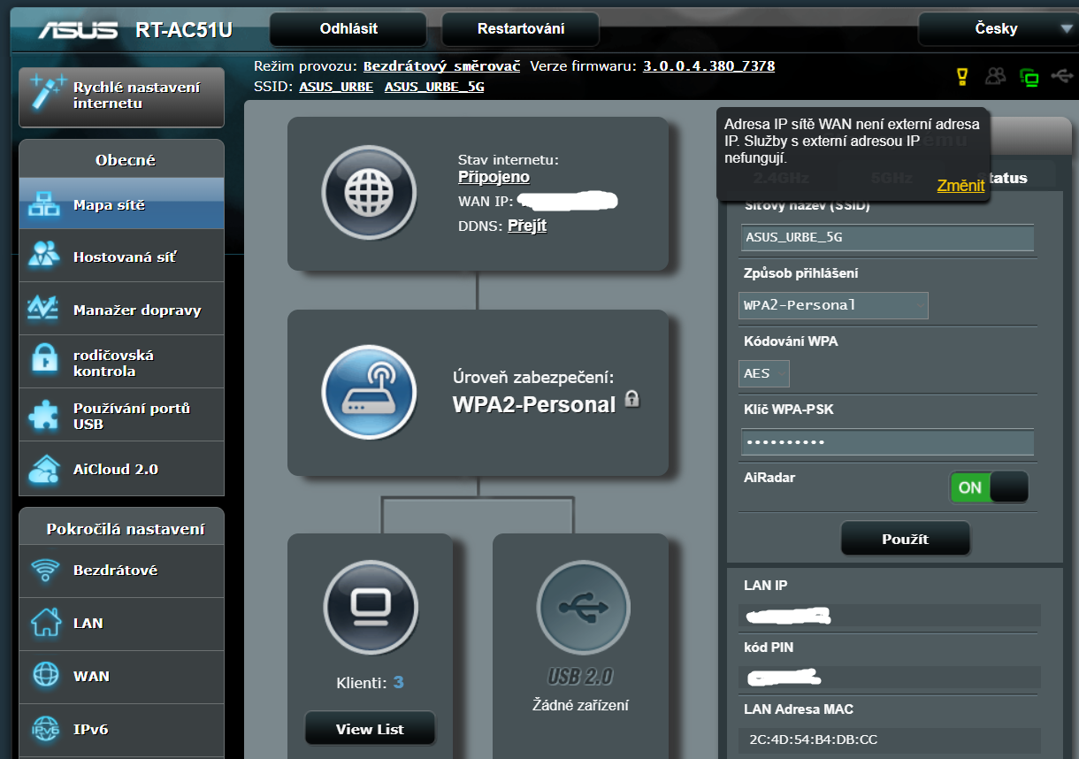Image resolution: width=1079 pixels, height=759 pixels.
Task: Click the Použít apply button
Action: coord(906,539)
